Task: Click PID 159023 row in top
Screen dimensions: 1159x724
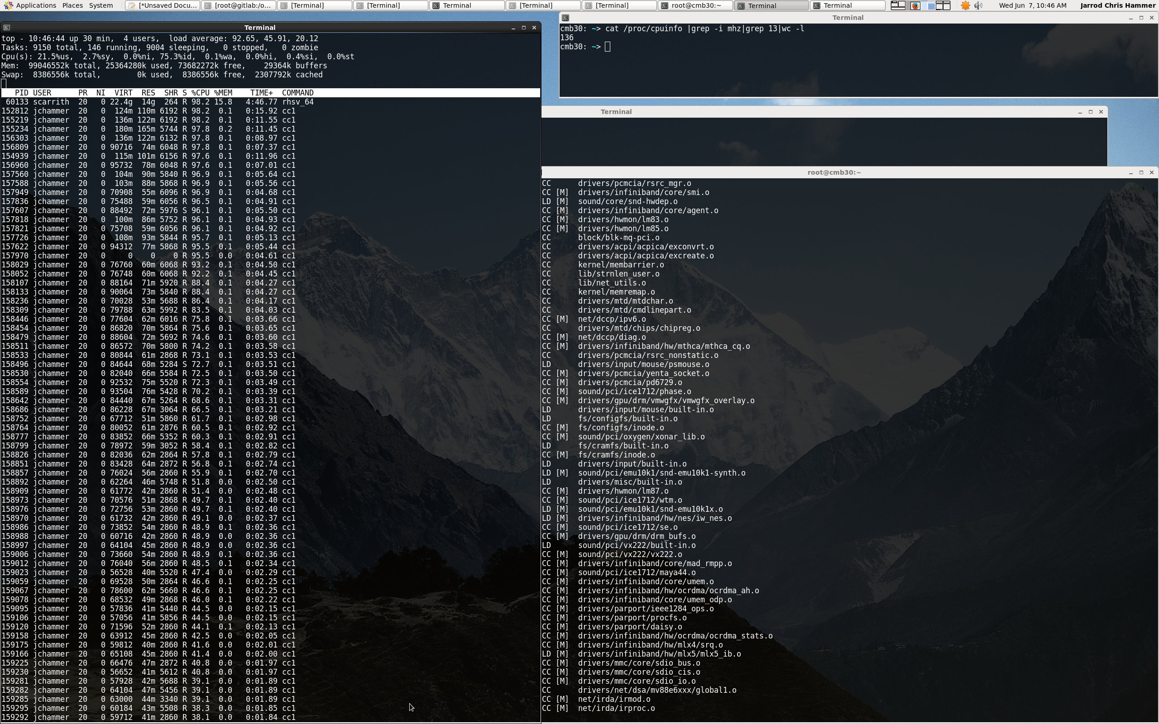Action: 148,573
